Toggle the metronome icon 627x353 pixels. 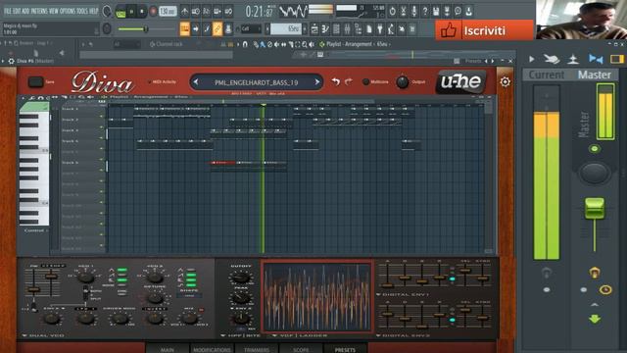pos(184,11)
